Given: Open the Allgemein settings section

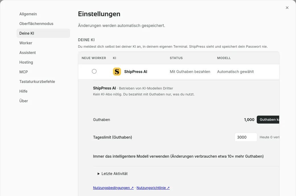Looking at the screenshot, I should 43,14.
